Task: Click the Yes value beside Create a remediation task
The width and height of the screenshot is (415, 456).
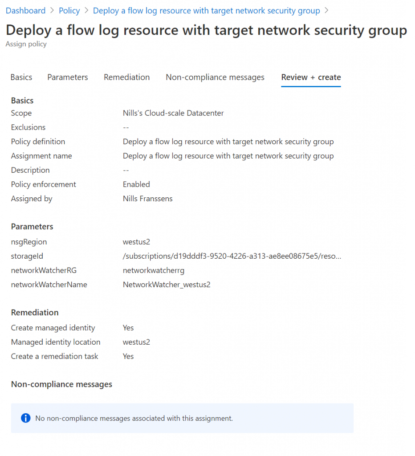Action: point(128,356)
